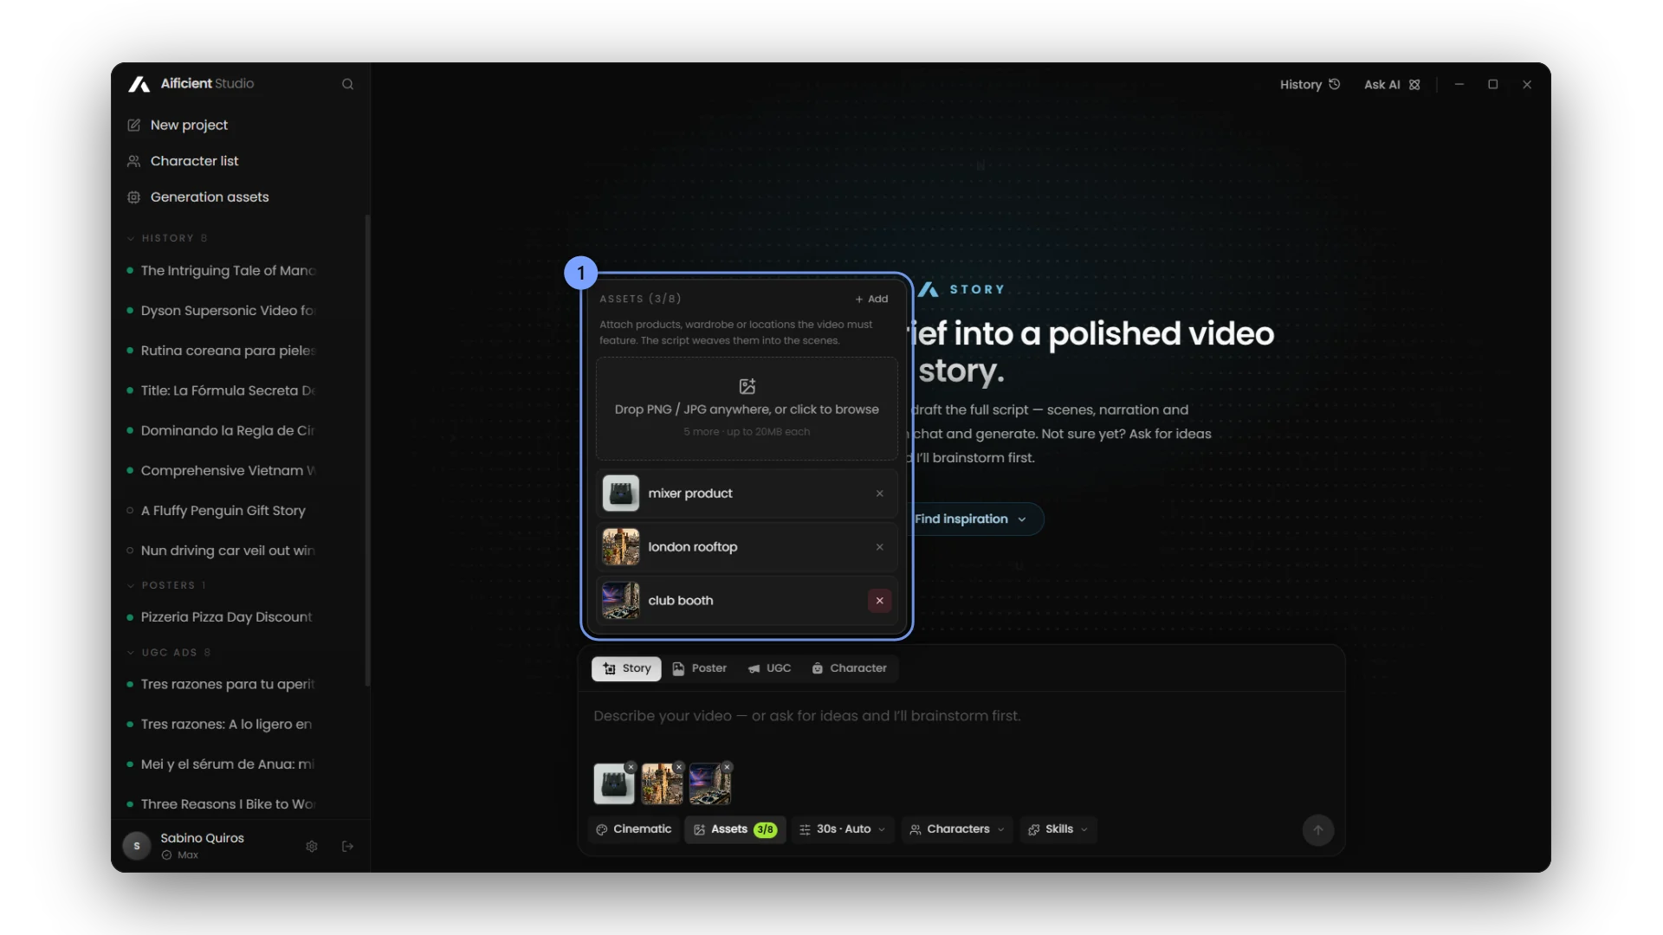The image size is (1663, 935).
Task: Remove the rooftop thumbnail from the prompt box
Action: tap(679, 767)
